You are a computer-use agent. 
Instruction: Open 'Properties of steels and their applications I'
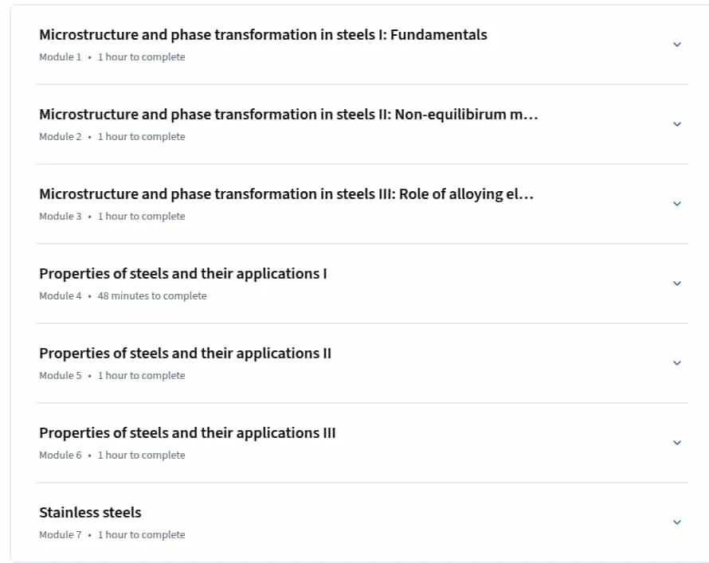point(183,273)
